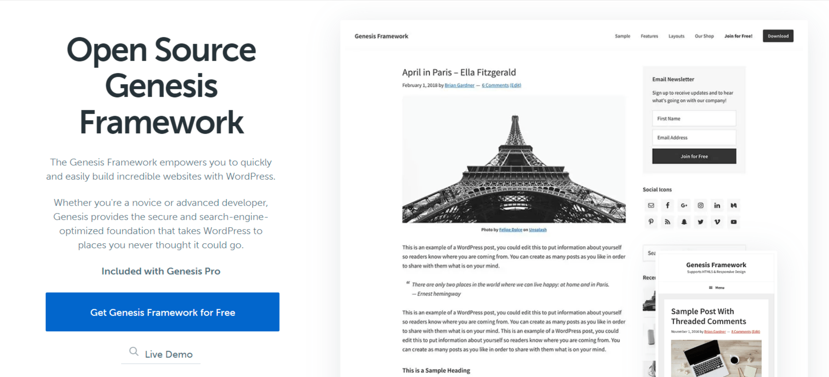Viewport: 829px width, 377px height.
Task: Click Get Genesis Framework for Free button
Action: click(163, 312)
